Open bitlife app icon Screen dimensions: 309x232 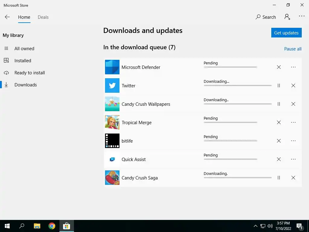click(x=112, y=141)
